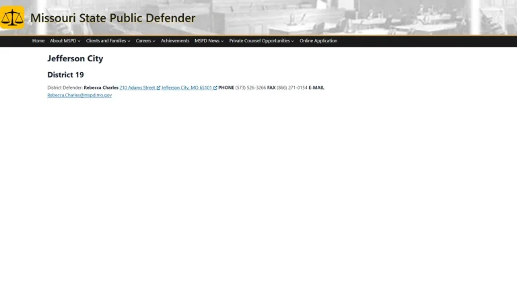The height and width of the screenshot is (291, 517).
Task: Email Rebecca.Charles@mspd.mo.gov link
Action: click(x=79, y=95)
